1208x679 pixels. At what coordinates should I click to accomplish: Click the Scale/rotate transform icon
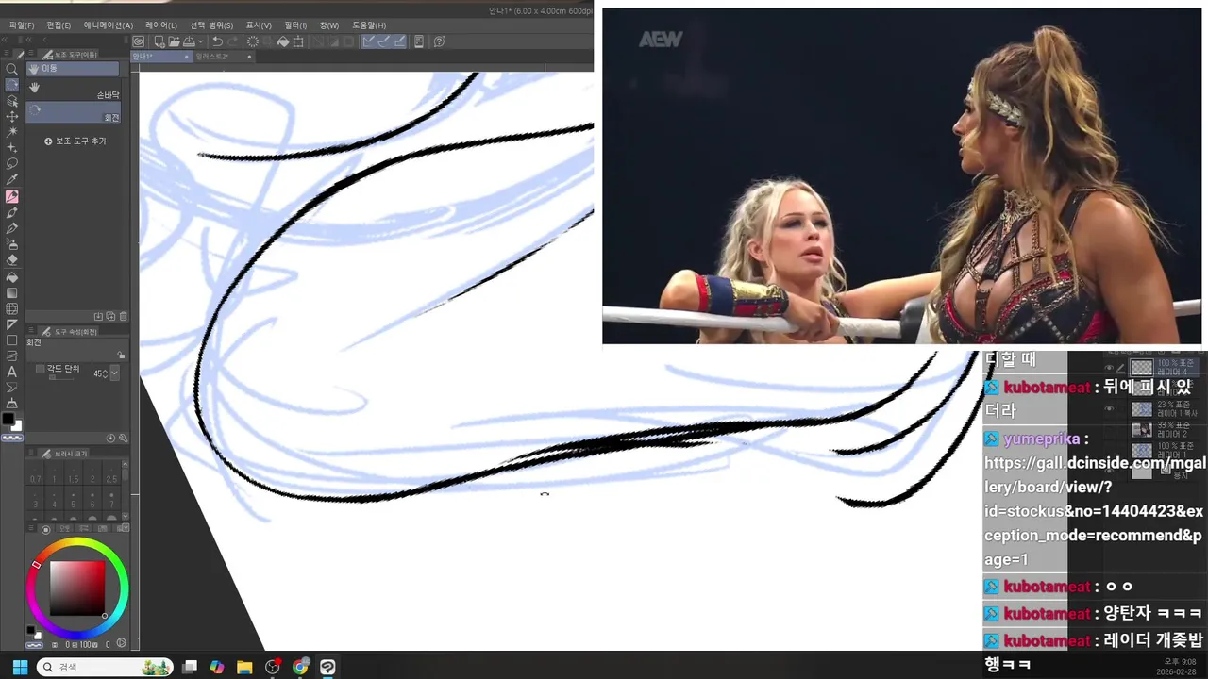[298, 41]
